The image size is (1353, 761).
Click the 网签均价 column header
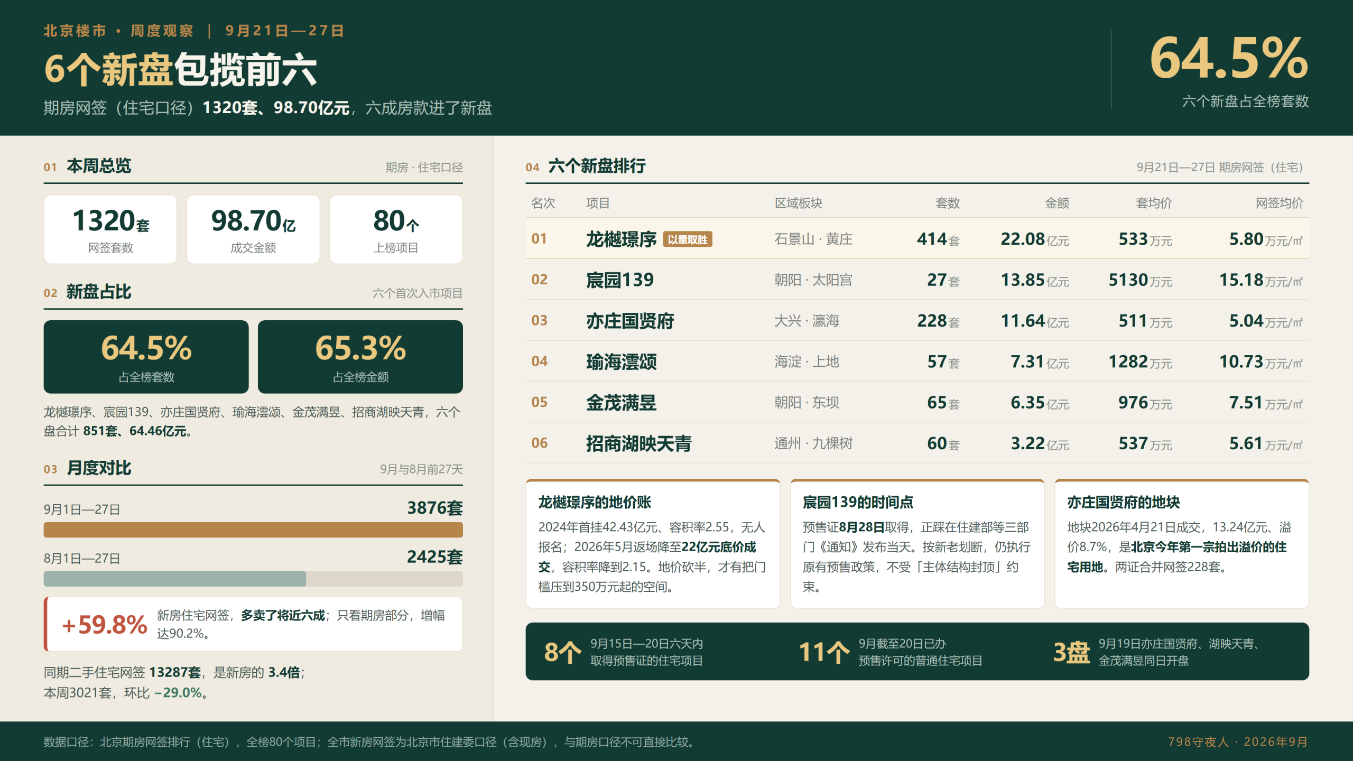pyautogui.click(x=1280, y=203)
